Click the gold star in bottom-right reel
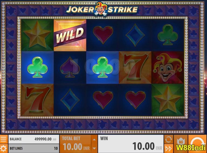Screen dimensions: 207x153 point(168,100)
